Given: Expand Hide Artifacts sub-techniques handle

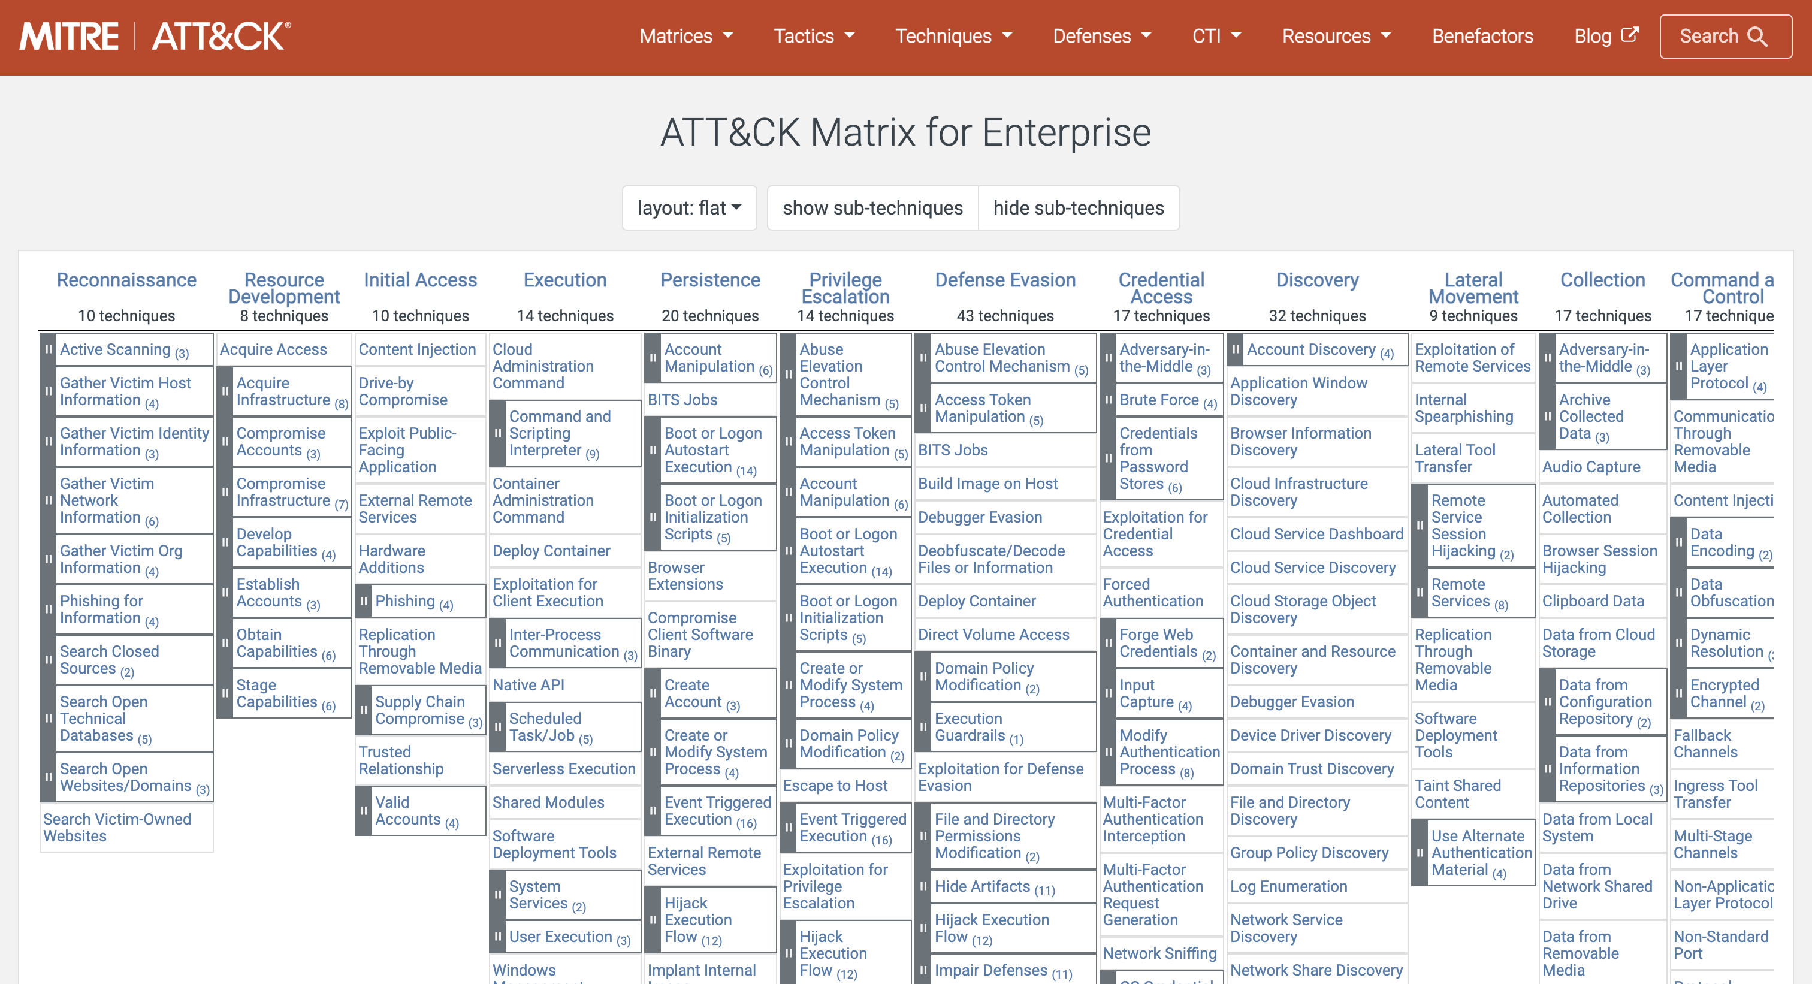Looking at the screenshot, I should pyautogui.click(x=923, y=886).
